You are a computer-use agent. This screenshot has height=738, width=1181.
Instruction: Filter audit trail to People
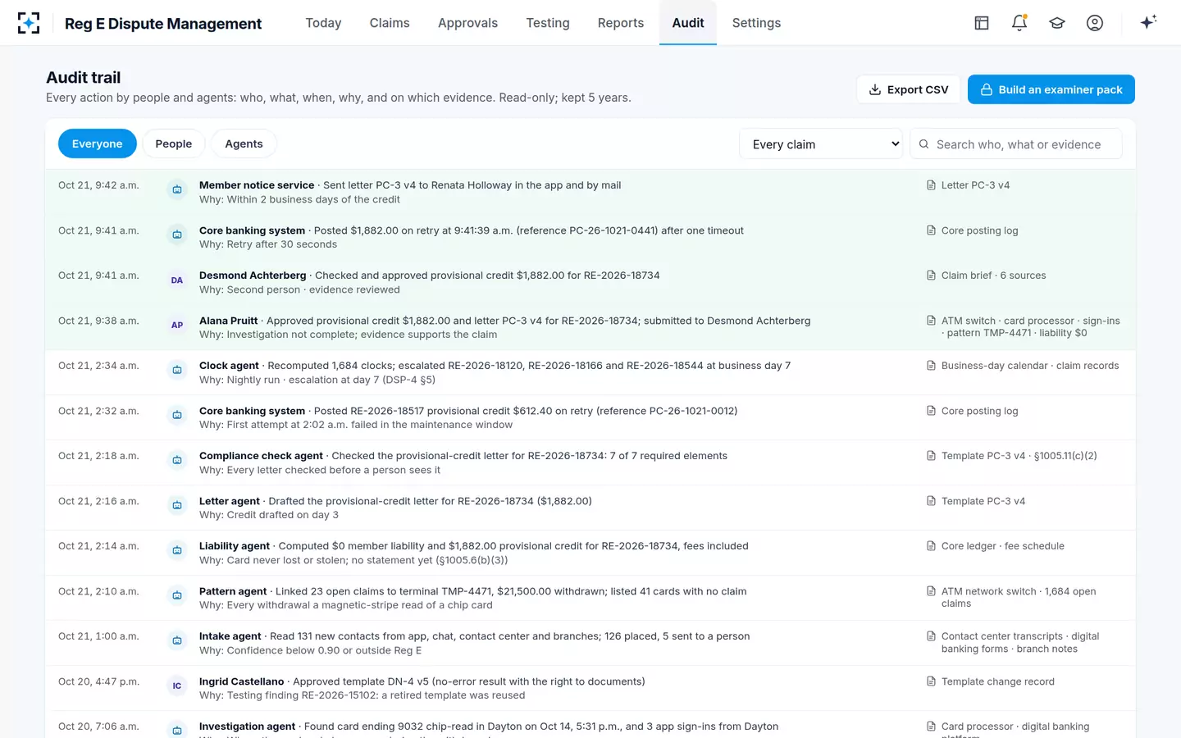(x=174, y=143)
